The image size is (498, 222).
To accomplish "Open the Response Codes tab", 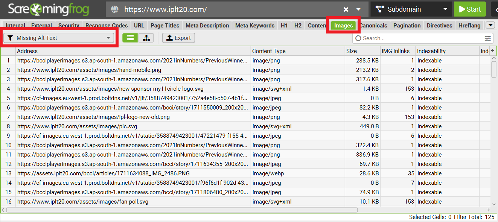I will click(x=107, y=26).
